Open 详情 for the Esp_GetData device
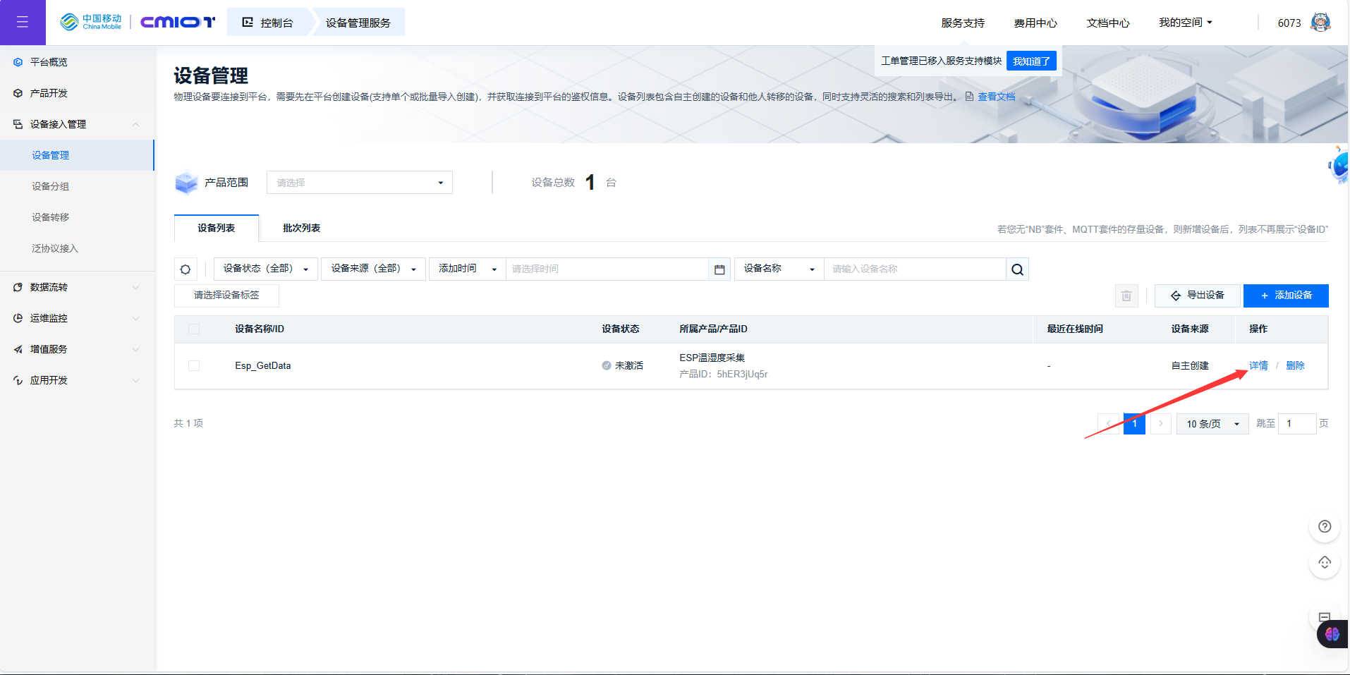 click(x=1258, y=365)
